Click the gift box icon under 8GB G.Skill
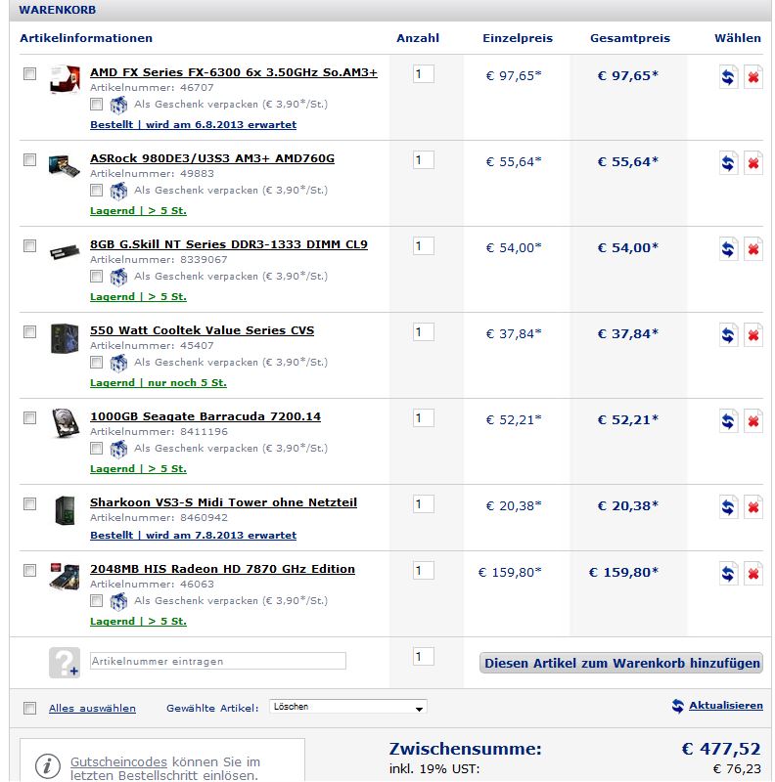This screenshot has height=782, width=775. tap(118, 277)
